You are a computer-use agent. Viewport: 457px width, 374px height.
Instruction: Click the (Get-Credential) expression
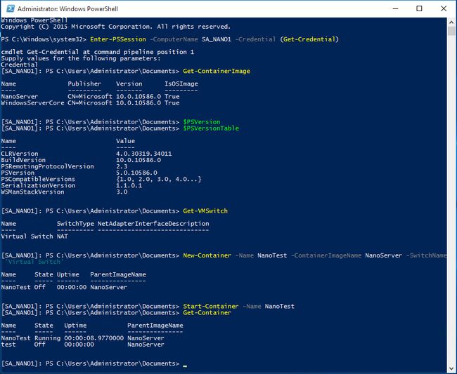309,39
